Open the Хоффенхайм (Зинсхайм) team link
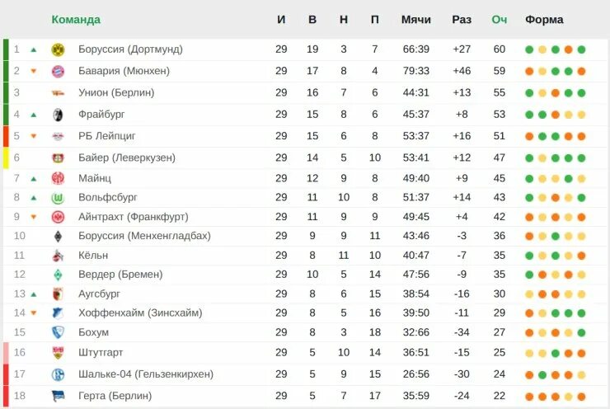 (140, 313)
